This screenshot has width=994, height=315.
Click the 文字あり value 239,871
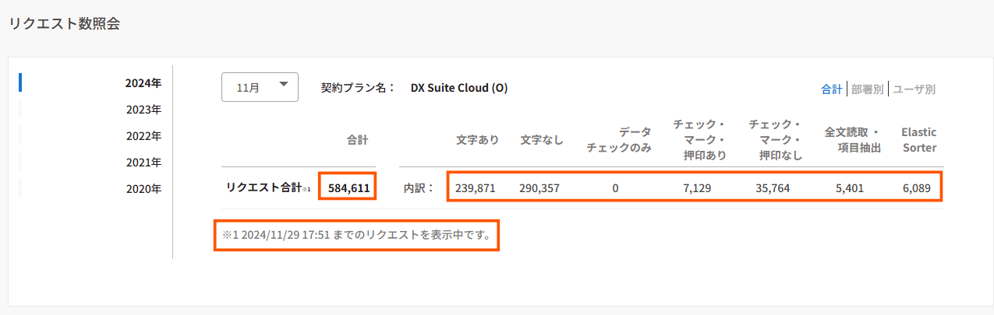tap(476, 187)
